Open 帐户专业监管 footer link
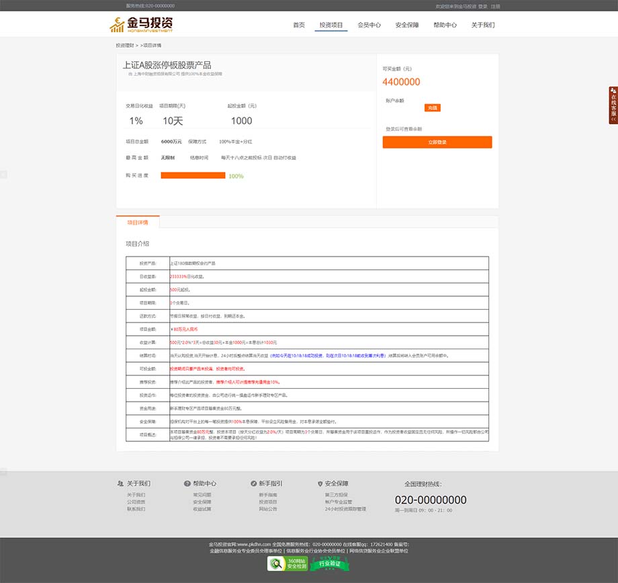This screenshot has height=583, width=618. (339, 502)
